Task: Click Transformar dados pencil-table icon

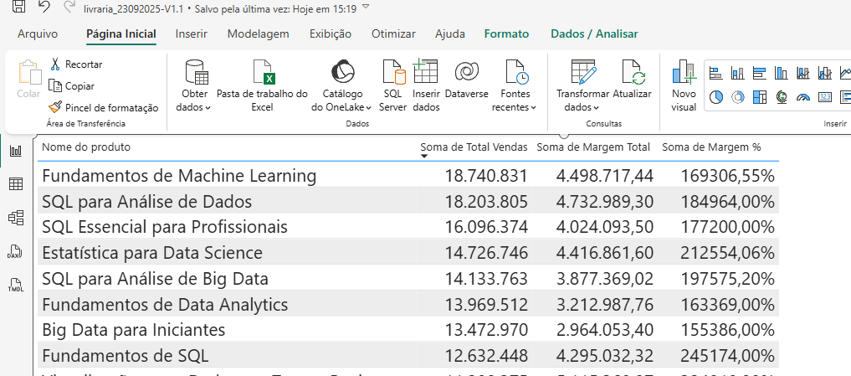Action: click(x=583, y=72)
